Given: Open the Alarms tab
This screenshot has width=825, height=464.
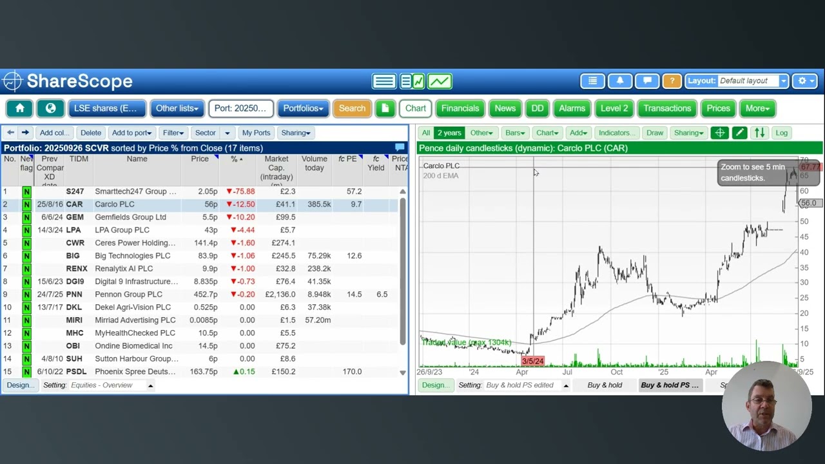Looking at the screenshot, I should point(572,108).
